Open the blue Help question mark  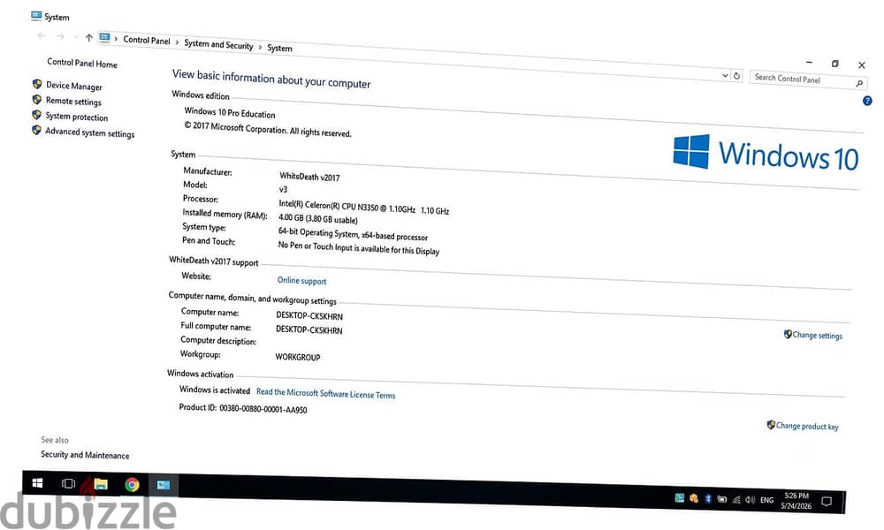coord(867,101)
